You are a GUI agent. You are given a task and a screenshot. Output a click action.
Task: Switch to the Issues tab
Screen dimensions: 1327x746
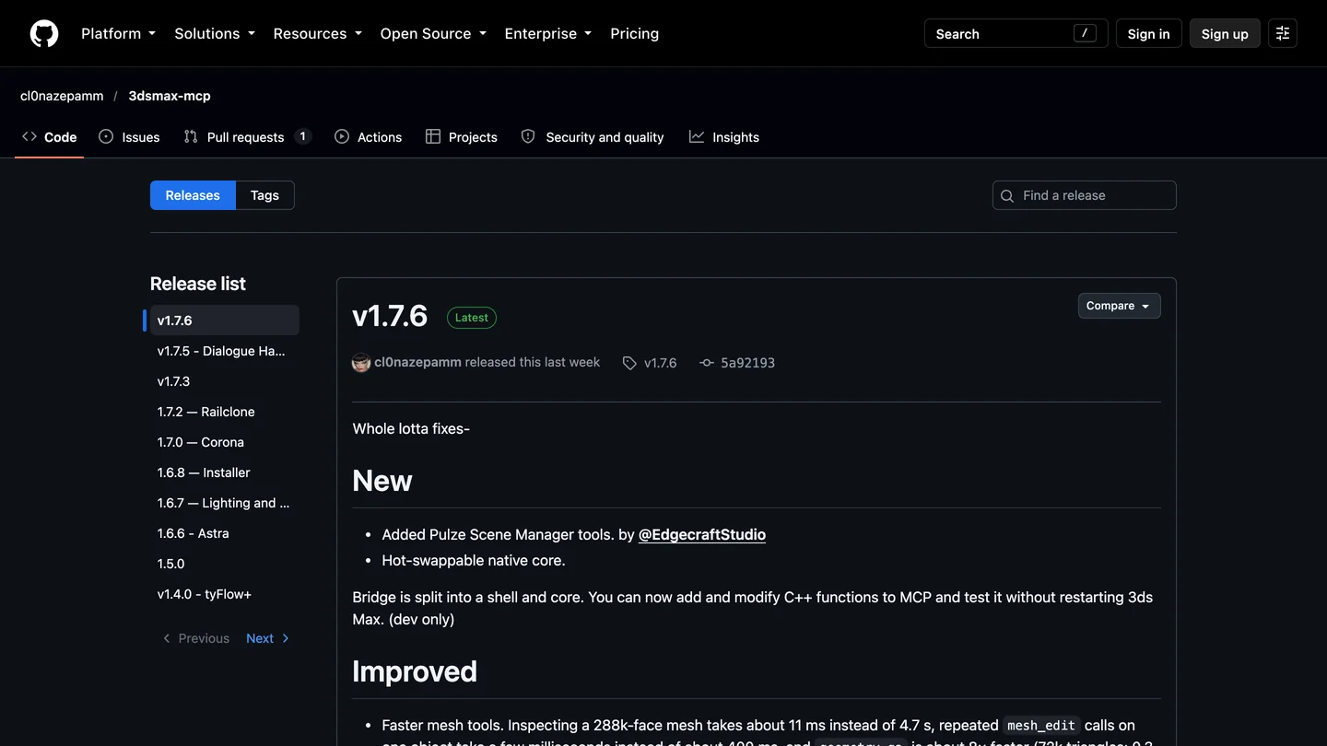click(130, 137)
